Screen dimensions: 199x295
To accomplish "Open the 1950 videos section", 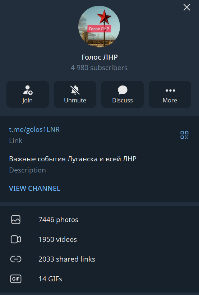I will pyautogui.click(x=99, y=239).
